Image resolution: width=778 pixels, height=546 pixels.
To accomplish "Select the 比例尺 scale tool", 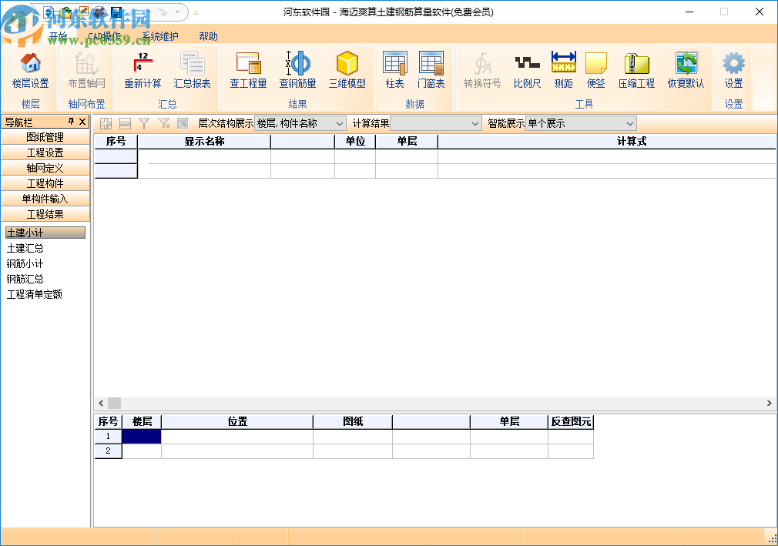I will (527, 71).
